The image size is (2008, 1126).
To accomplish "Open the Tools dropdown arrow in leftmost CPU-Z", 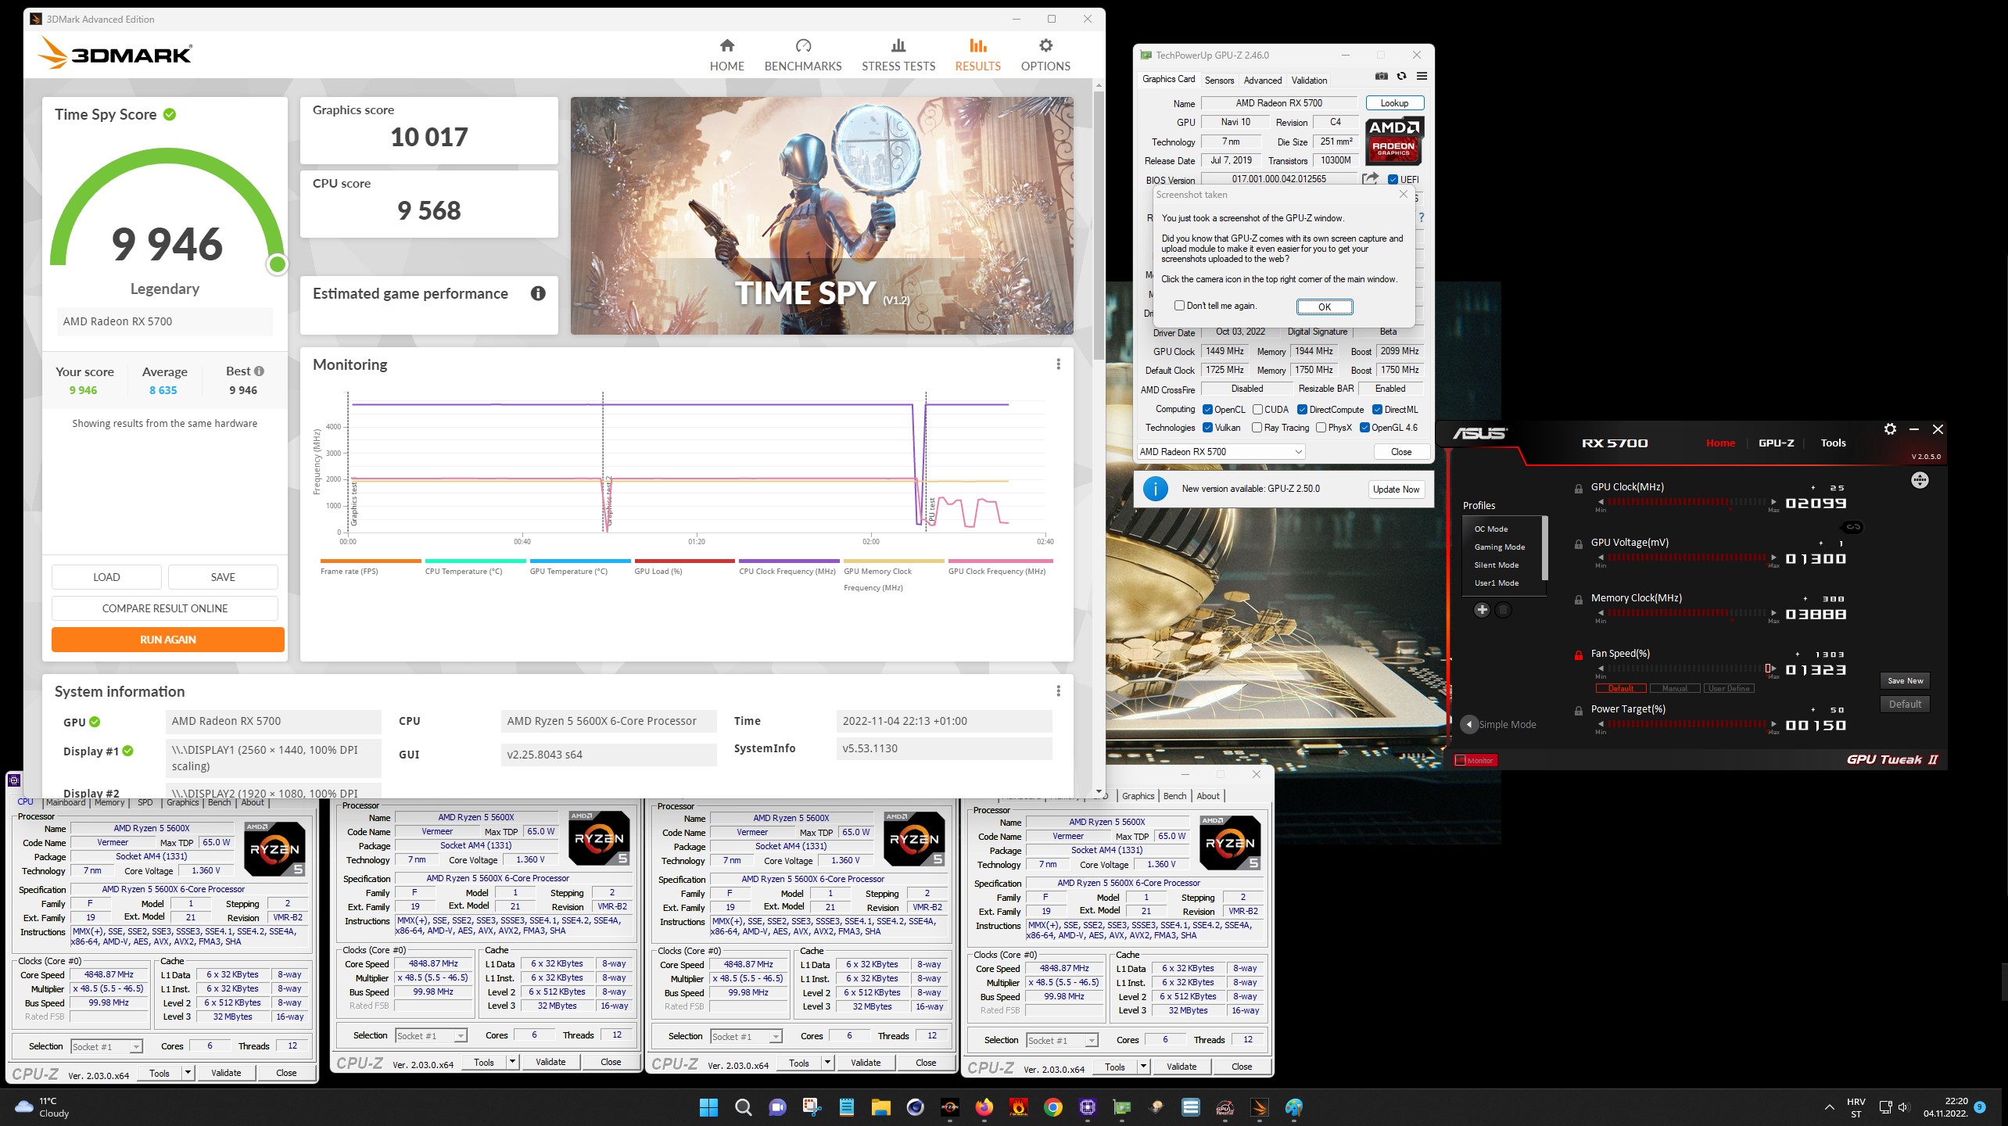I will pos(188,1073).
